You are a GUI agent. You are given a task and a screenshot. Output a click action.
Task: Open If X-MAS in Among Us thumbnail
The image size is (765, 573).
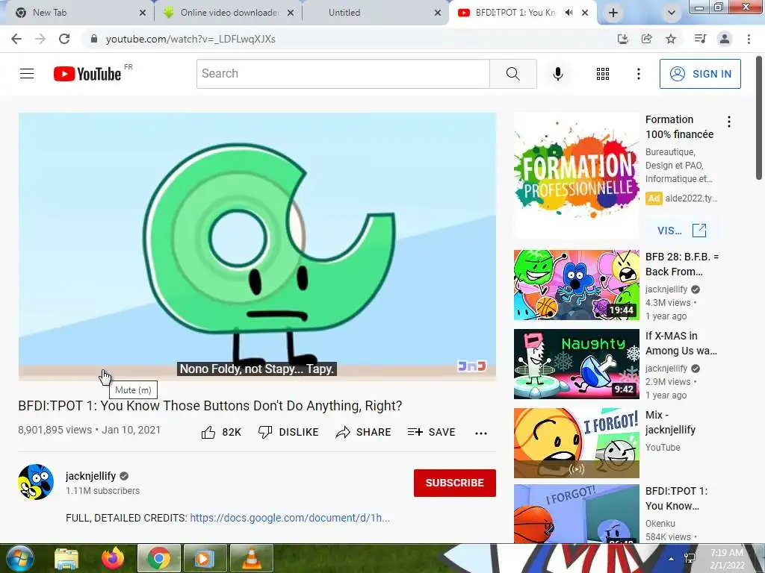[x=576, y=364]
